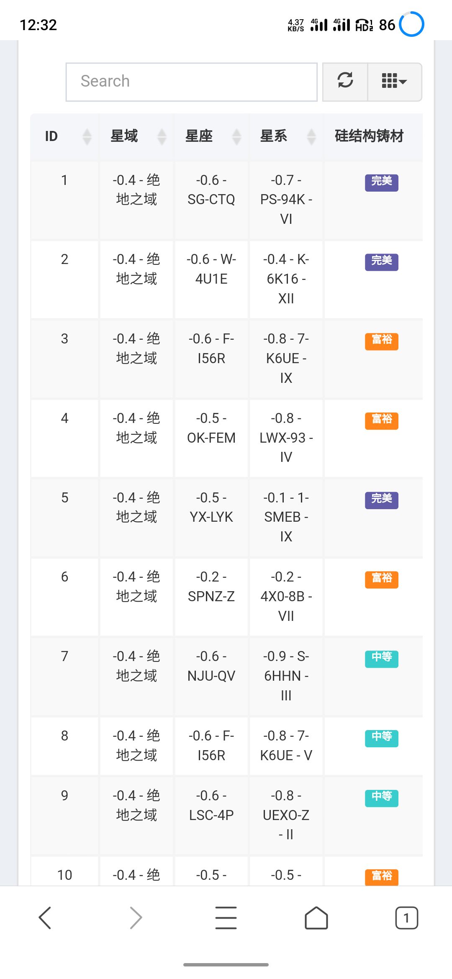Click the 完美 badge in row 5
The width and height of the screenshot is (452, 979).
pyautogui.click(x=381, y=500)
